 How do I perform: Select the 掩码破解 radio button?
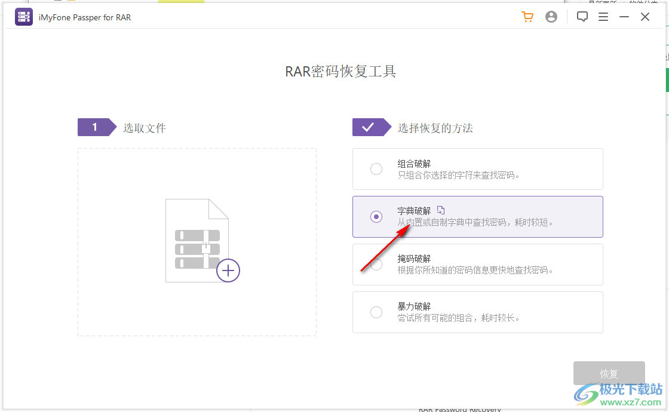coord(376,265)
